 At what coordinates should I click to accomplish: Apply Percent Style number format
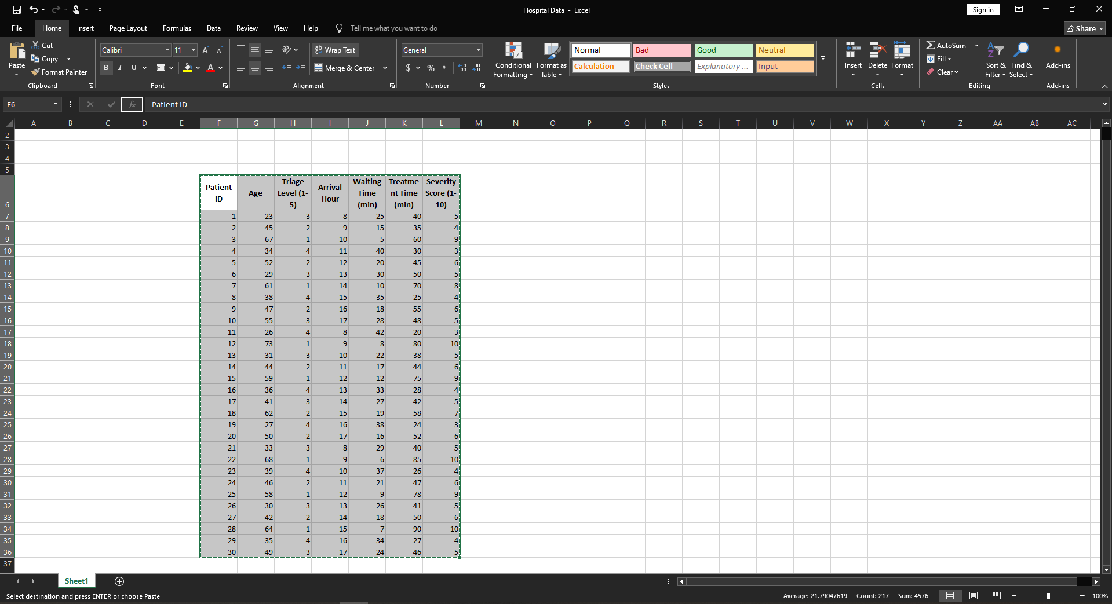click(x=431, y=68)
